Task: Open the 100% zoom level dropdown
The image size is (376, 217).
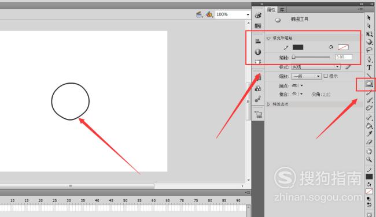Action: [233, 14]
